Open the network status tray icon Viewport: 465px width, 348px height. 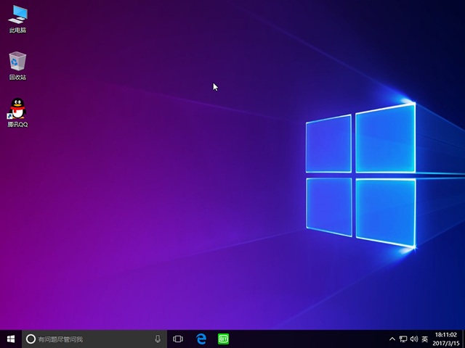pyautogui.click(x=403, y=339)
